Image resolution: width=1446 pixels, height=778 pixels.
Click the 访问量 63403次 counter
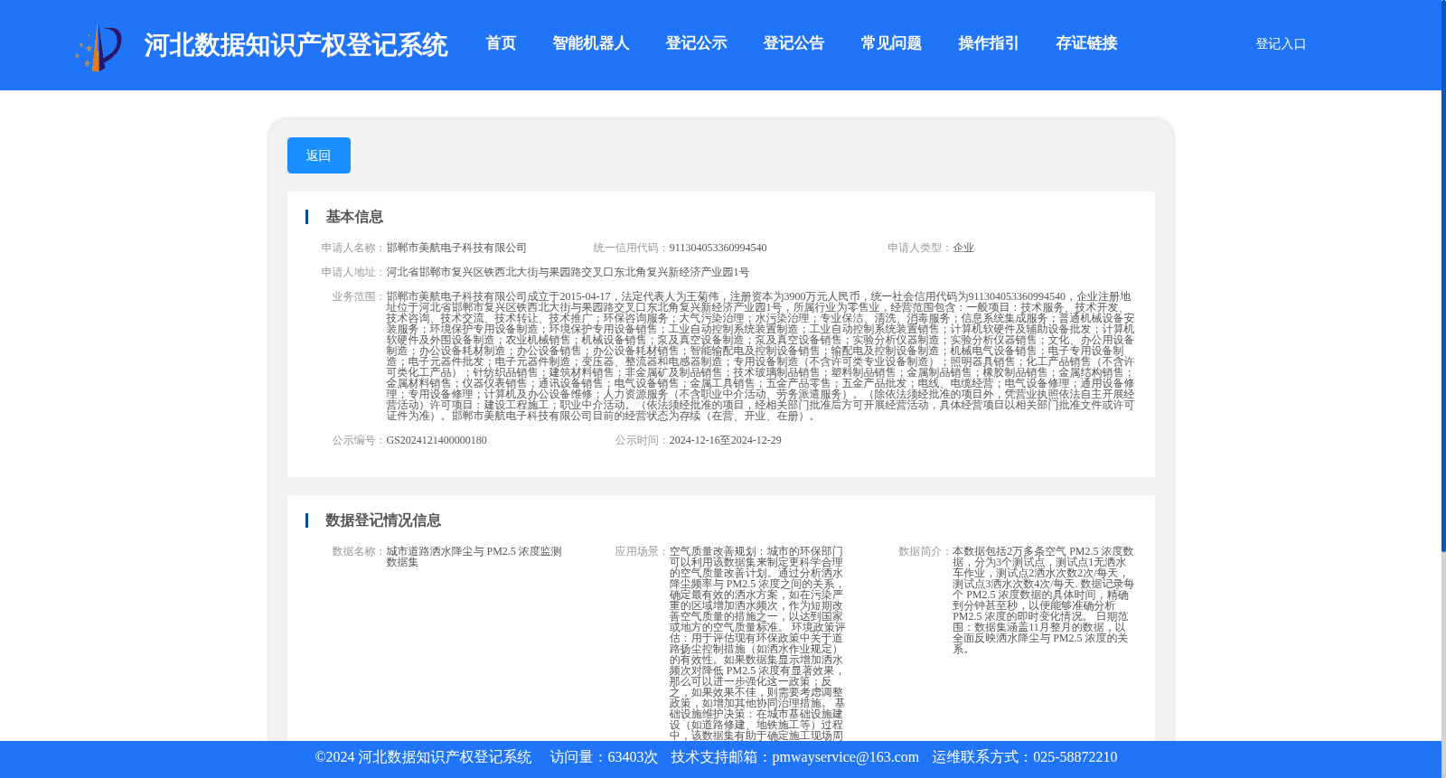(604, 757)
